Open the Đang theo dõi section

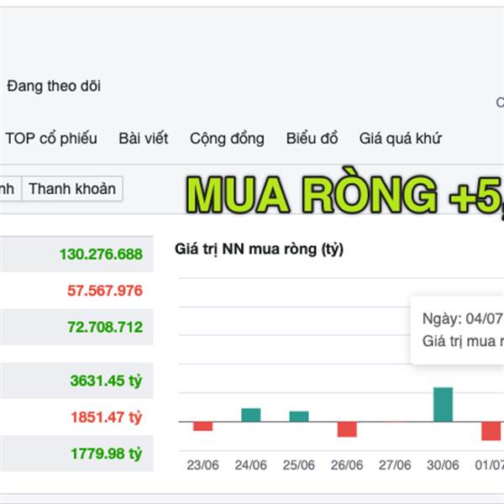coord(54,87)
